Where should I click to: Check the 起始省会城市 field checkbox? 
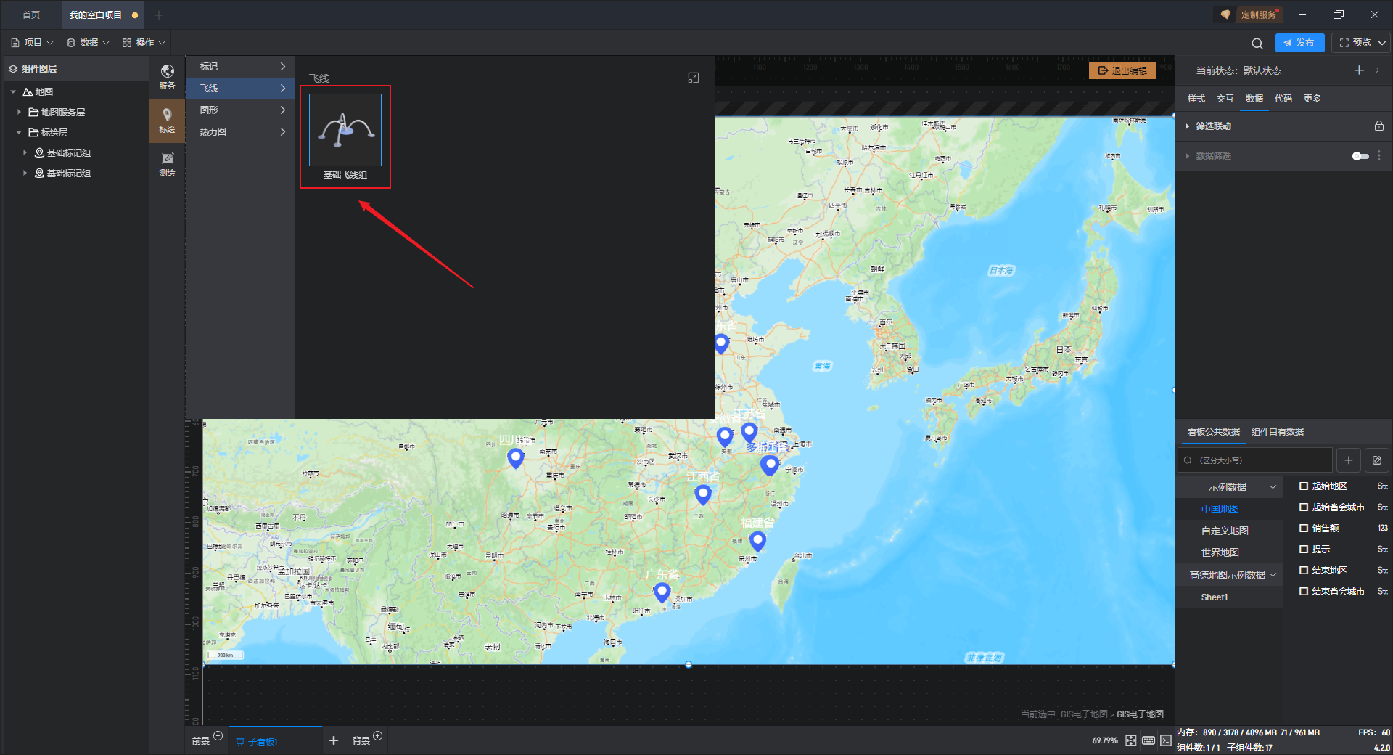click(x=1304, y=507)
